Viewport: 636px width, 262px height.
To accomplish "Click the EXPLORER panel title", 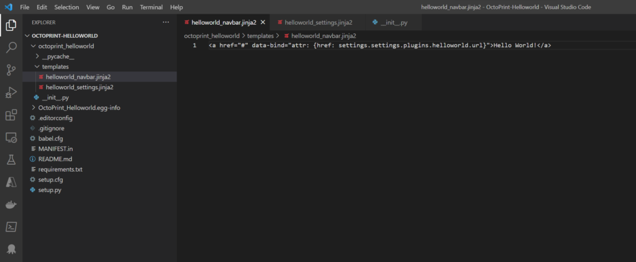I will click(43, 22).
